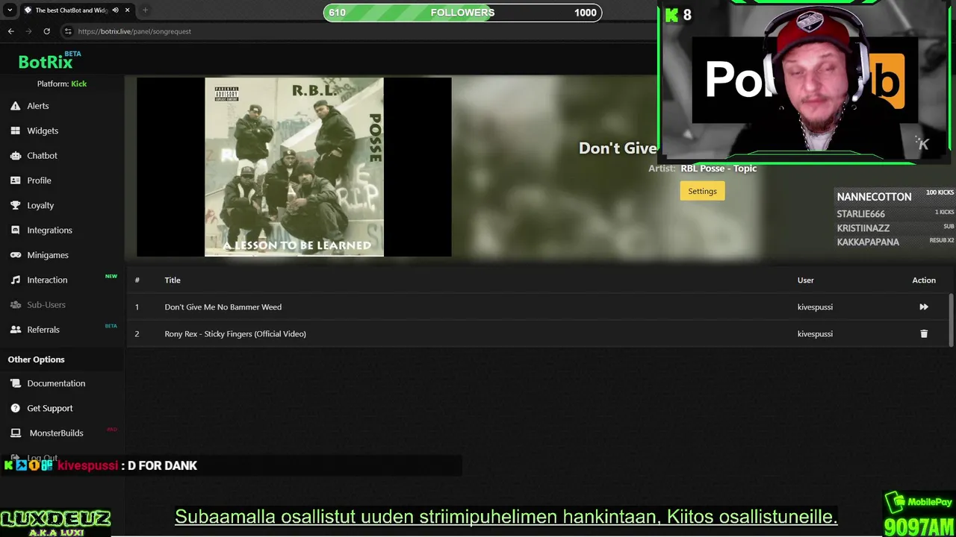Click the Kick platform label
The width and height of the screenshot is (956, 537).
(x=78, y=84)
